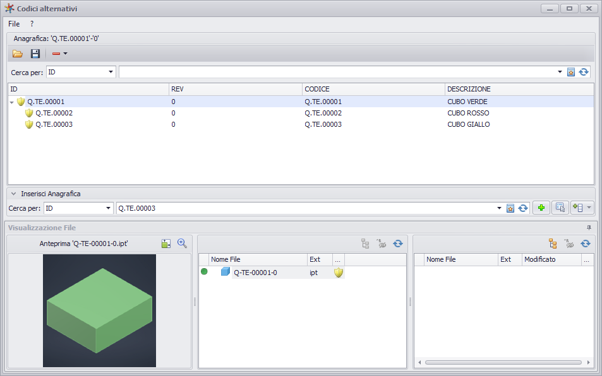Collapse the Q.TE.00001 tree node
Viewport: 602px width, 376px height.
[x=12, y=102]
